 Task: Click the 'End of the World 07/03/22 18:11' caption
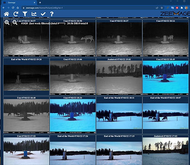tap(119, 98)
